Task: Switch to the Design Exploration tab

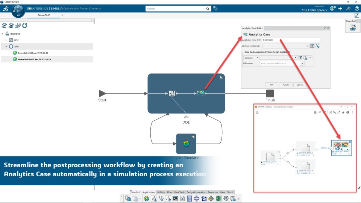Action: coord(196,192)
